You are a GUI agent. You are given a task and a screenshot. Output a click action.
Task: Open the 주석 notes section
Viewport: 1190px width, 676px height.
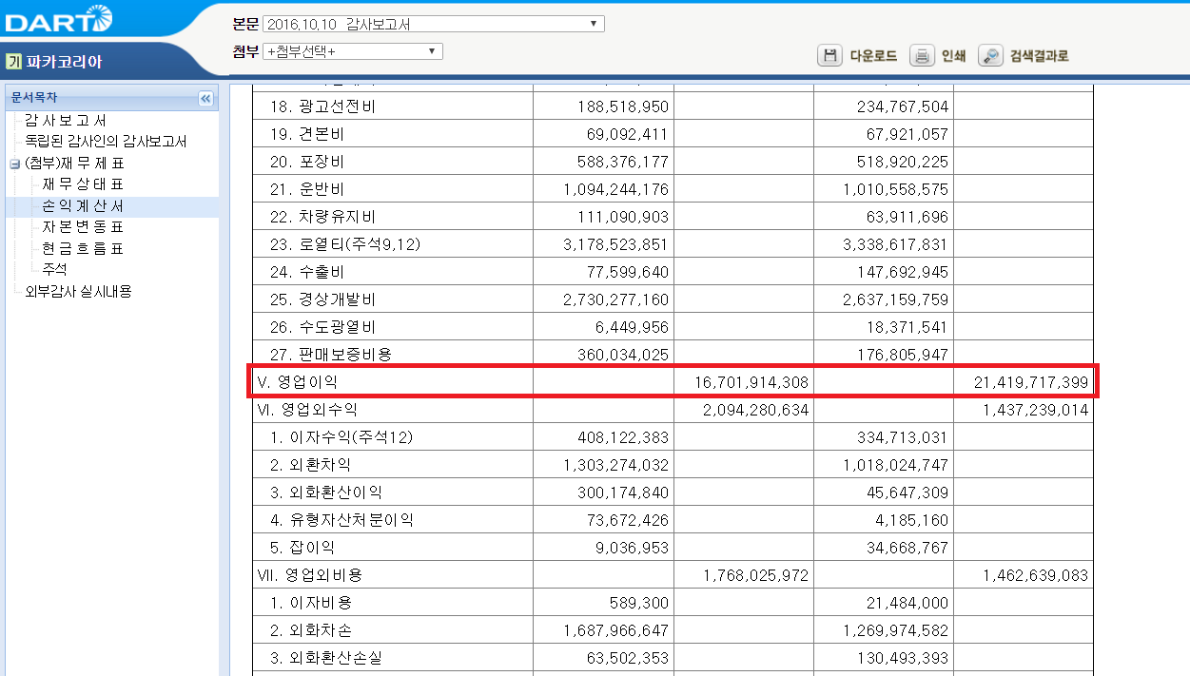[x=54, y=269]
